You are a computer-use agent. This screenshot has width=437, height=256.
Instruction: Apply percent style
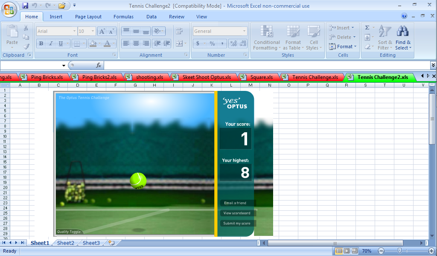[x=213, y=44]
